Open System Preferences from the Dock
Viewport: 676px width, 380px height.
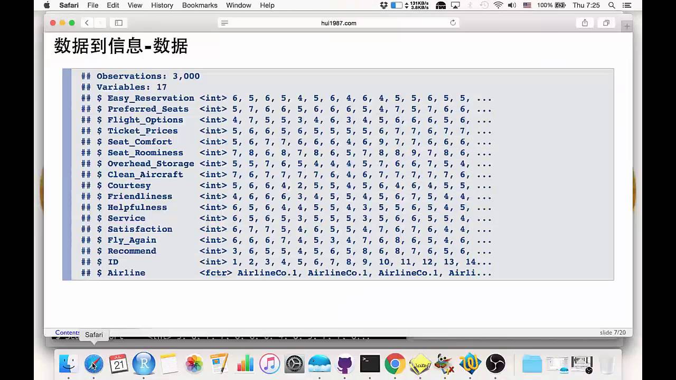(295, 364)
